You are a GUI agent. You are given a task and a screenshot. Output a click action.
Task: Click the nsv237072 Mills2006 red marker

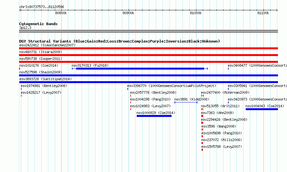coord(202,143)
